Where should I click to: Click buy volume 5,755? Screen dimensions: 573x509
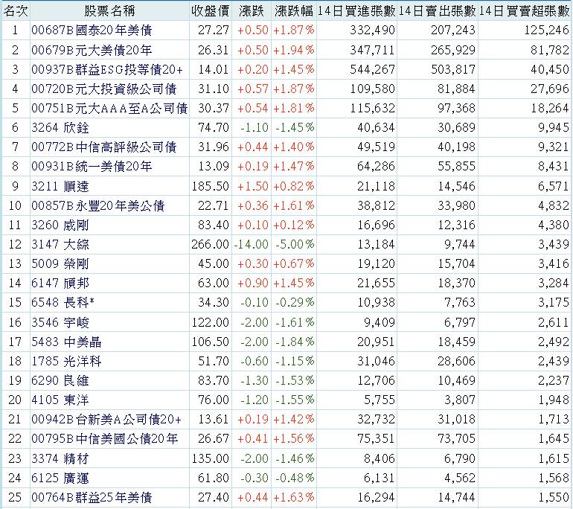(380, 400)
